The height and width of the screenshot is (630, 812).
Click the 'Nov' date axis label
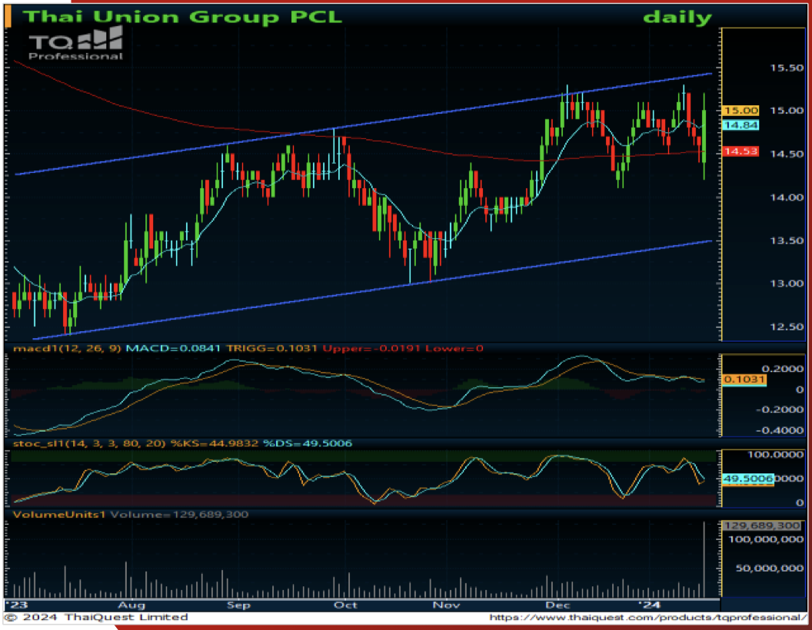coord(447,605)
